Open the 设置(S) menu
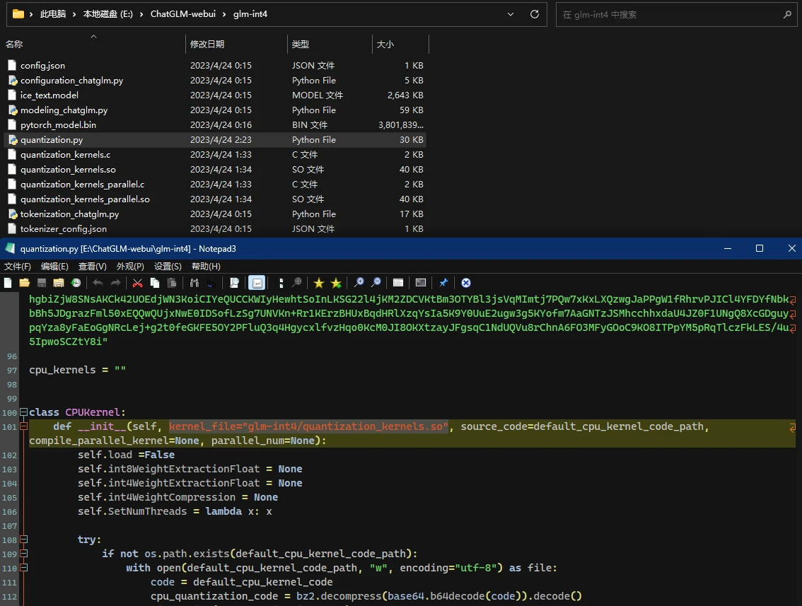Screen dimensions: 802x606 click(168, 267)
